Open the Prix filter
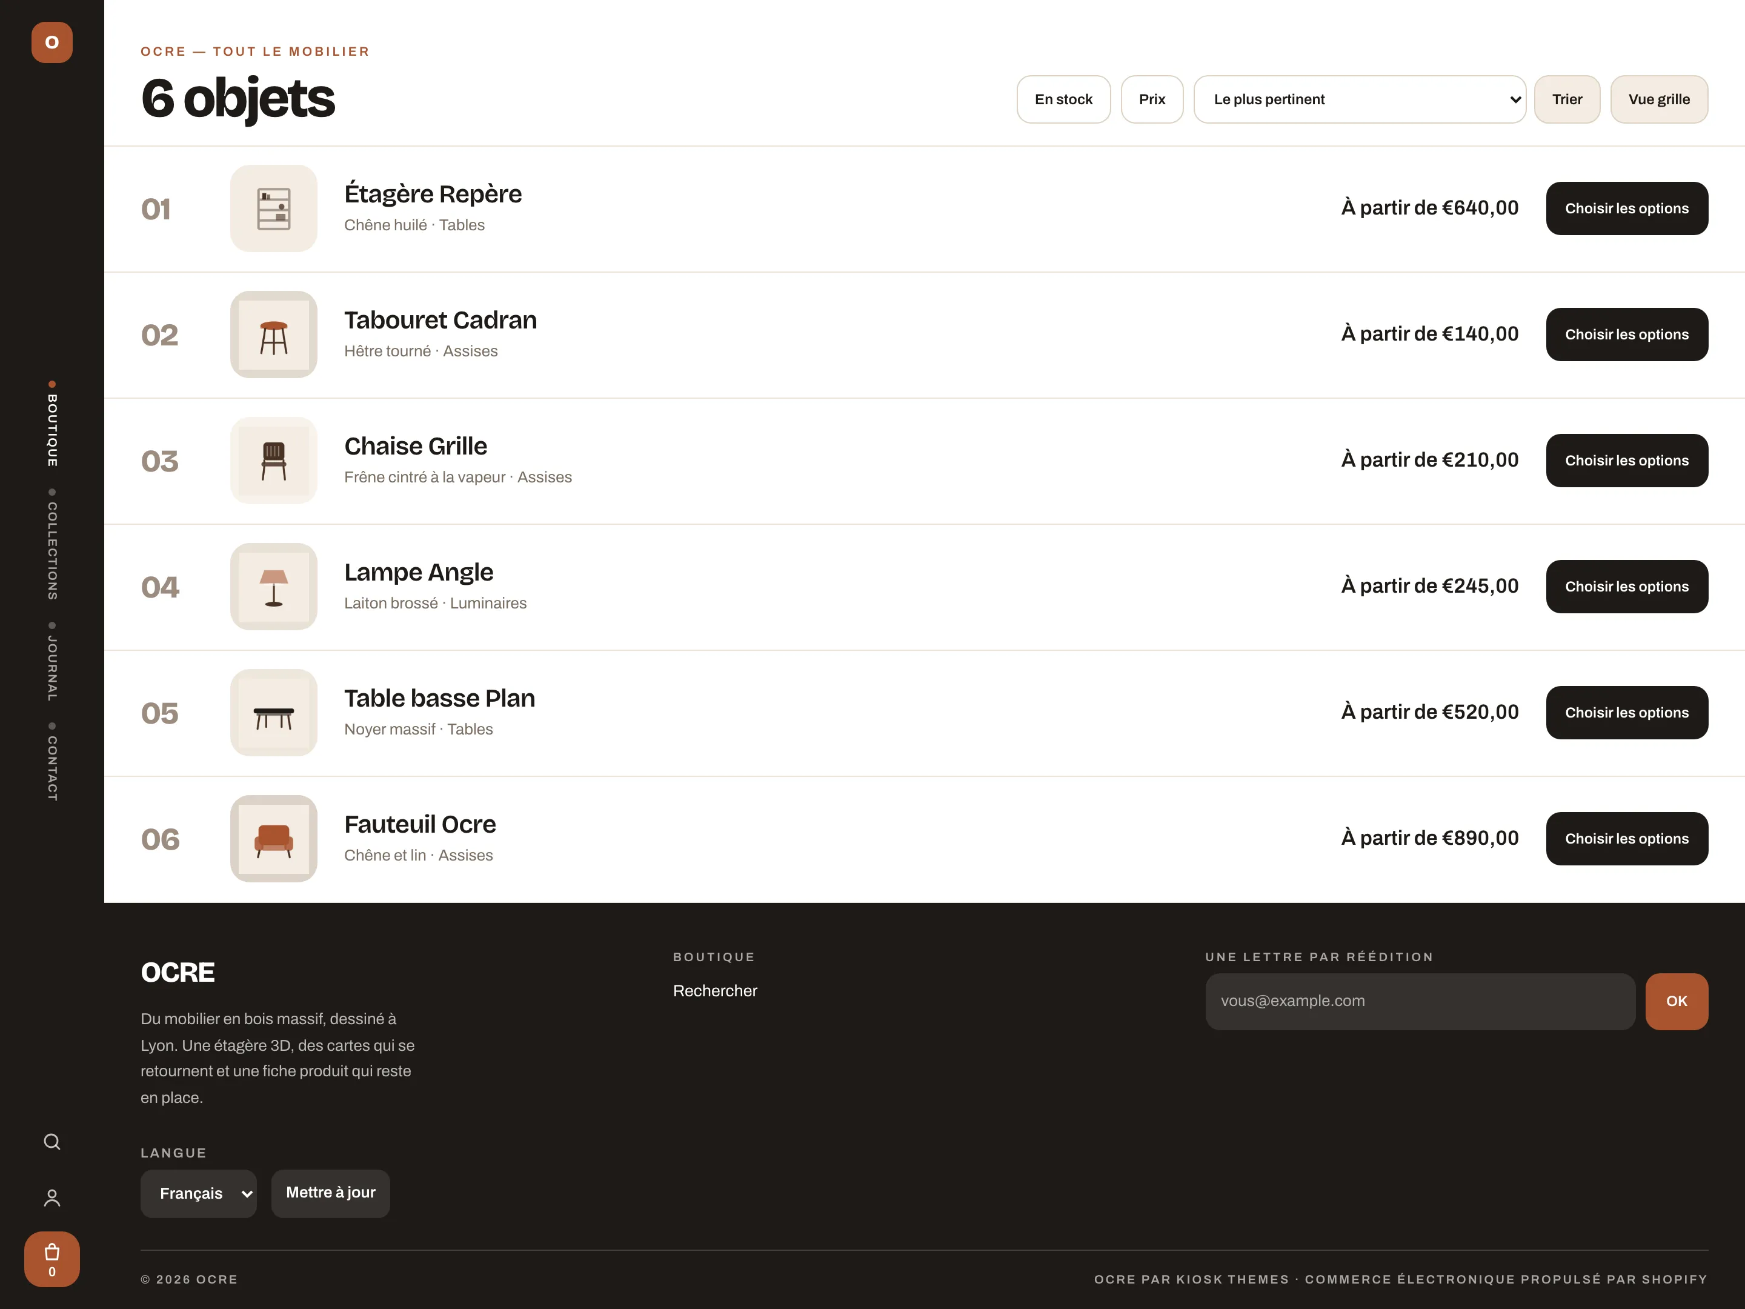The height and width of the screenshot is (1309, 1745). (x=1152, y=99)
